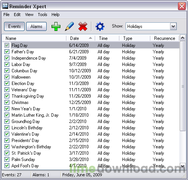Image resolution: width=188 pixels, height=180 pixels.
Task: Sort by the Name column header
Action: pyautogui.click(x=34, y=38)
